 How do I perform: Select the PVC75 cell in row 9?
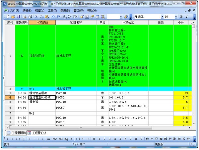[76, 122]
